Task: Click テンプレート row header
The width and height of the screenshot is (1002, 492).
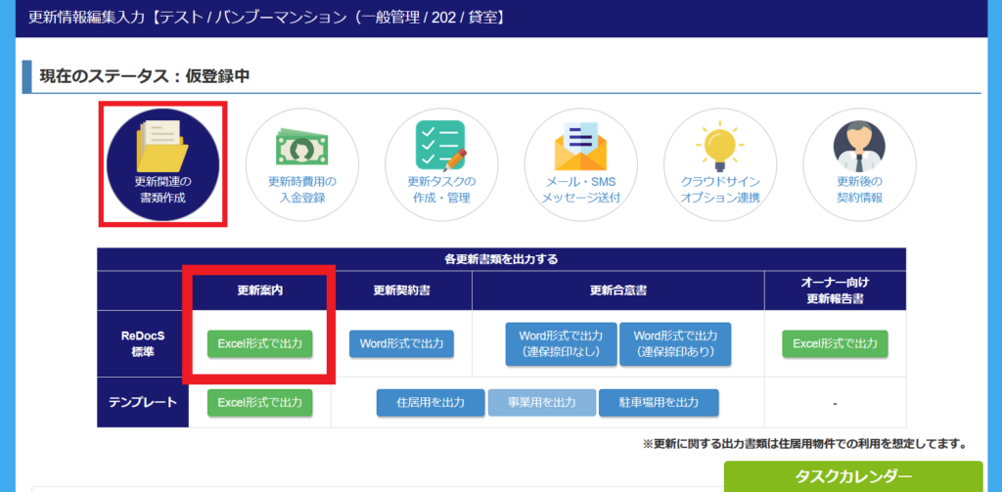Action: 143,403
